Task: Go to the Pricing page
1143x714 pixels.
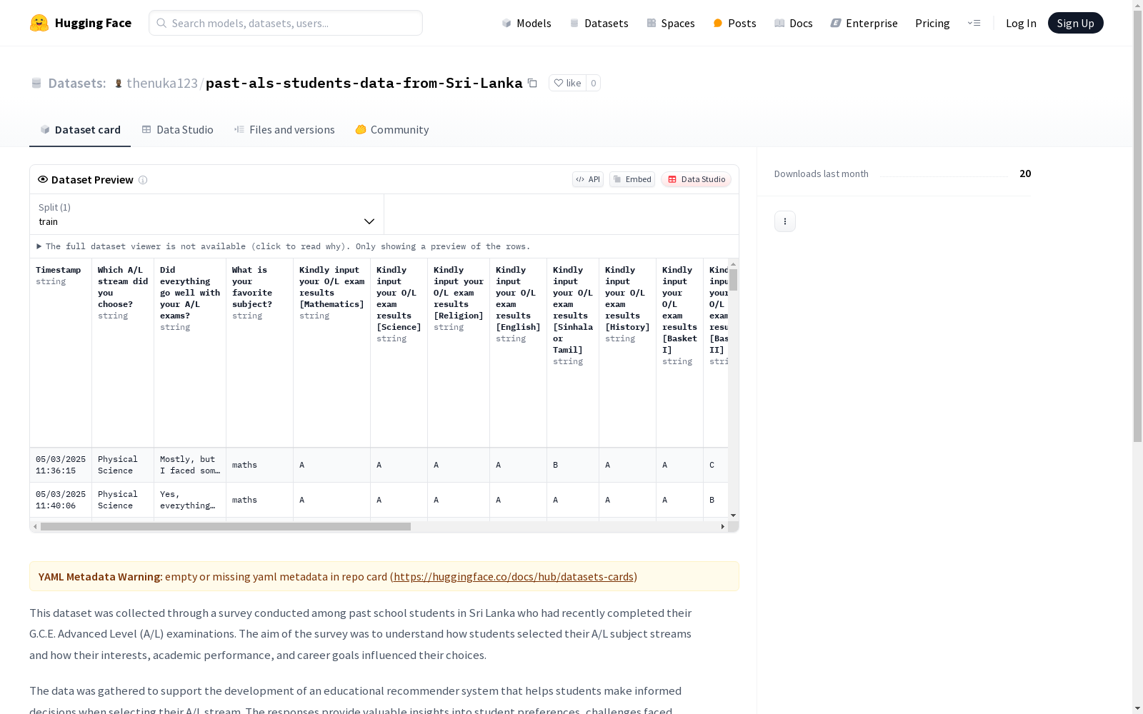Action: point(932,23)
